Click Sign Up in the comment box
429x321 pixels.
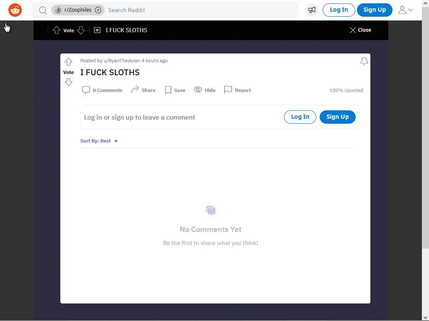click(338, 117)
